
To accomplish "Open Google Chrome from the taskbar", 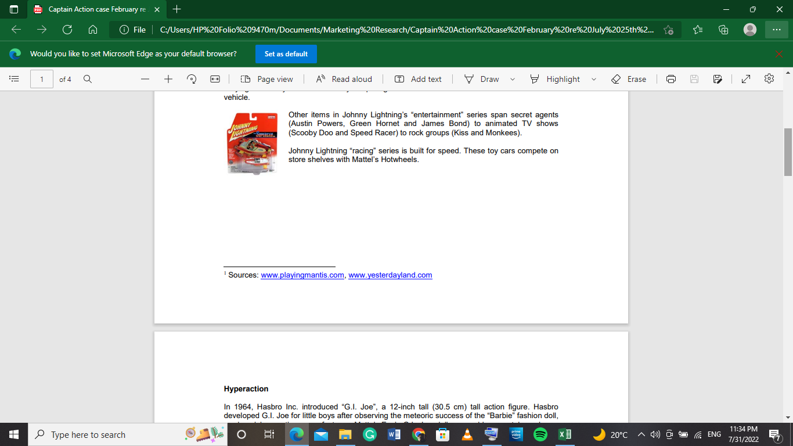I will (x=419, y=434).
